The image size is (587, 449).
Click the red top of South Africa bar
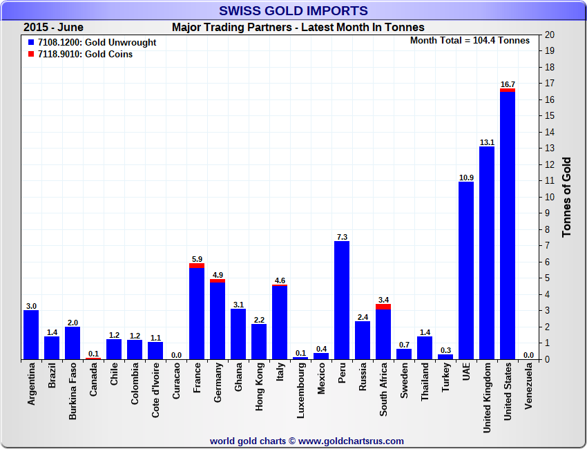pyautogui.click(x=383, y=307)
